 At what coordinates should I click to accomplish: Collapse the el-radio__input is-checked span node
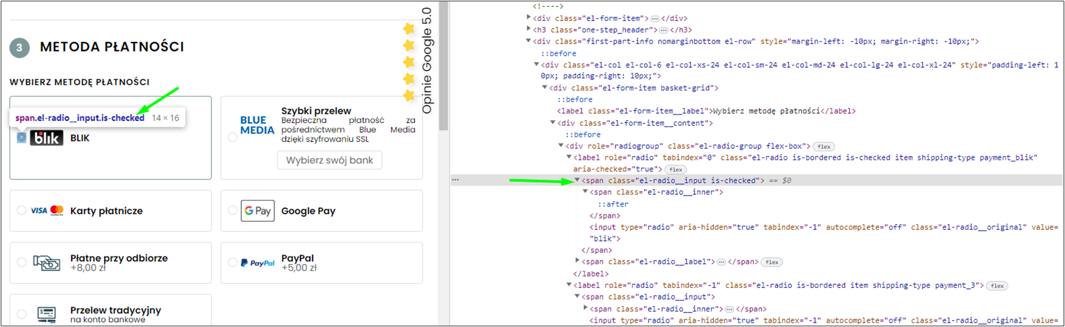coord(577,180)
